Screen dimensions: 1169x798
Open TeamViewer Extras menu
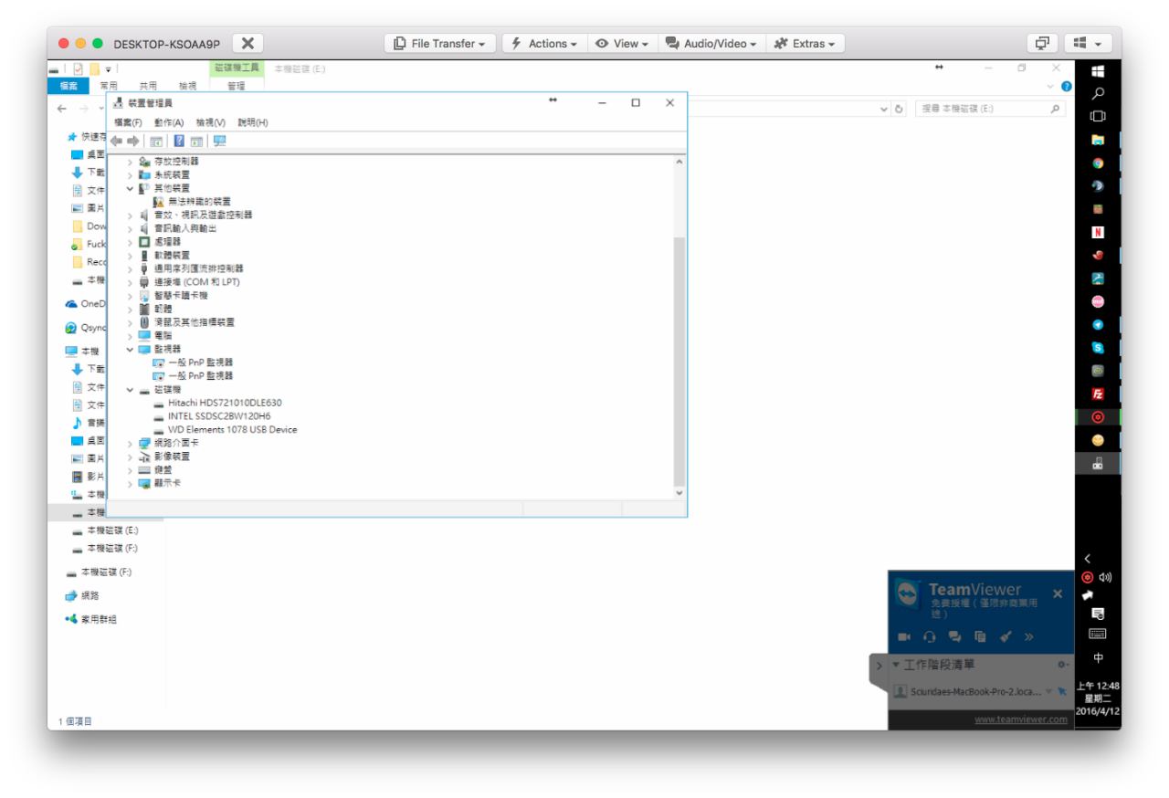pos(806,43)
